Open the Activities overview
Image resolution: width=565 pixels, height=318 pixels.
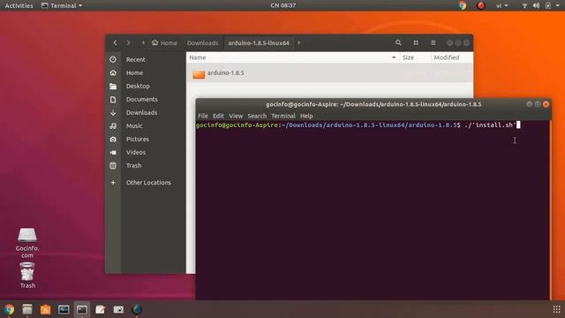pyautogui.click(x=19, y=5)
